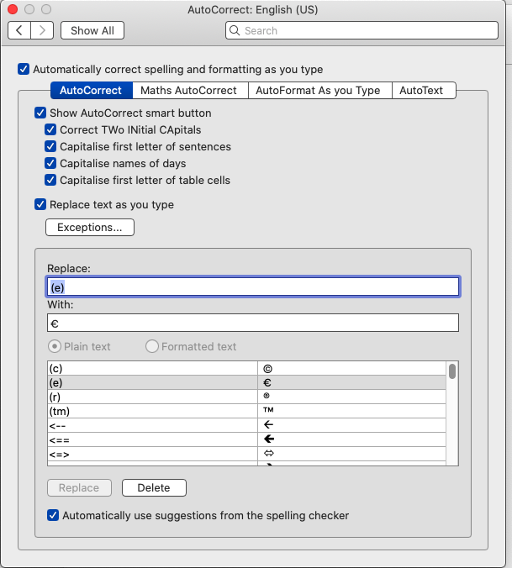The image size is (512, 568).
Task: Click the magnifier icon in search field
Action: tap(235, 30)
